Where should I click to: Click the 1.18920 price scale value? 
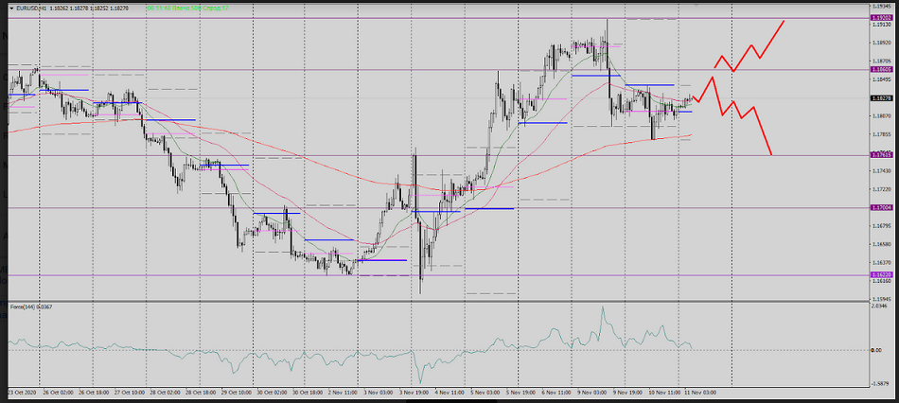[881, 43]
